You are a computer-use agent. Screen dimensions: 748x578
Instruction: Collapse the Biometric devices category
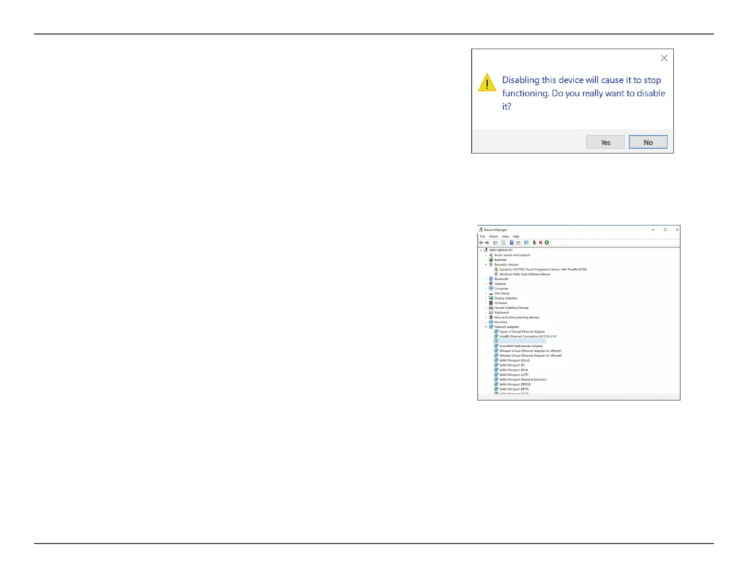pyautogui.click(x=485, y=265)
